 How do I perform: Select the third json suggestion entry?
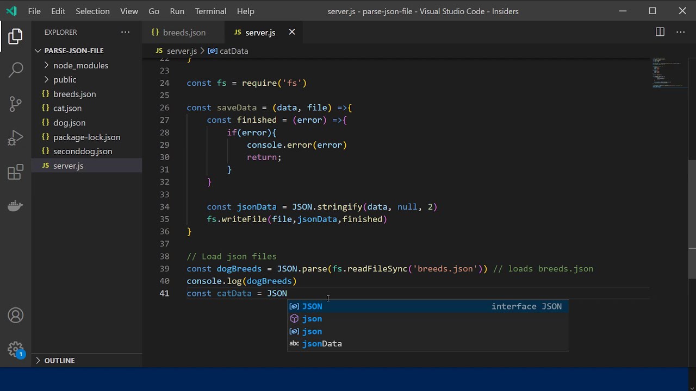pos(428,331)
